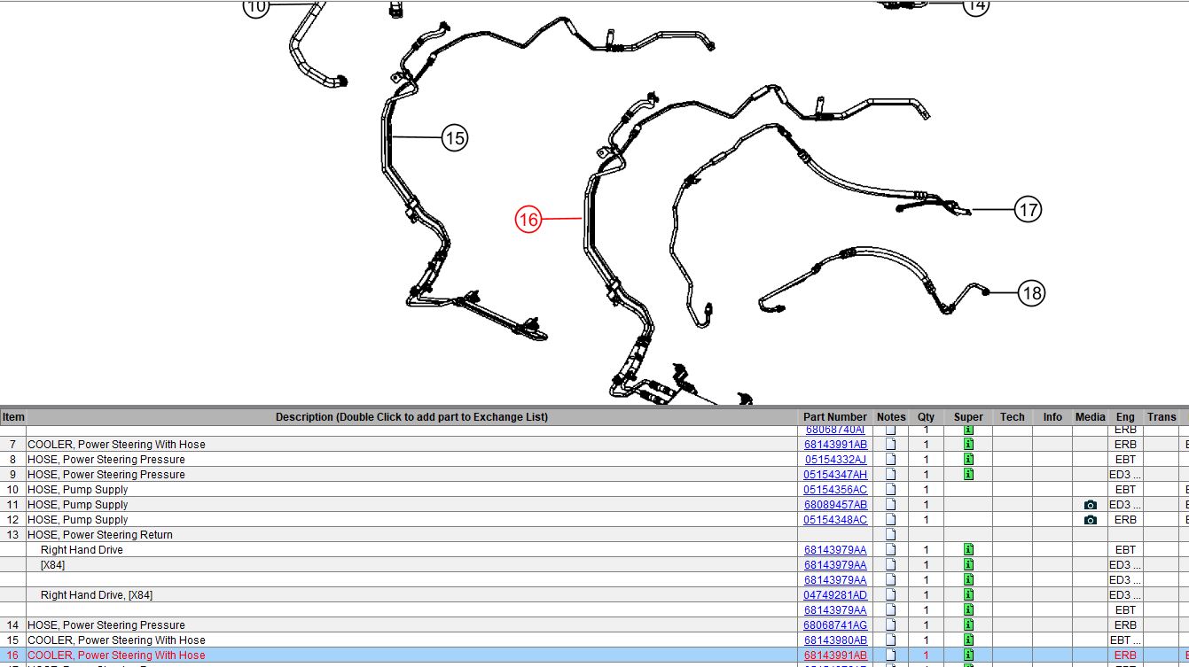Click the green supersession icon for item 7
Image resolution: width=1189 pixels, height=667 pixels.
(x=968, y=445)
